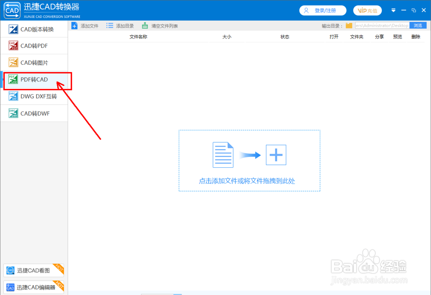Click the output directory path field
The height and width of the screenshot is (295, 431).
[382, 25]
